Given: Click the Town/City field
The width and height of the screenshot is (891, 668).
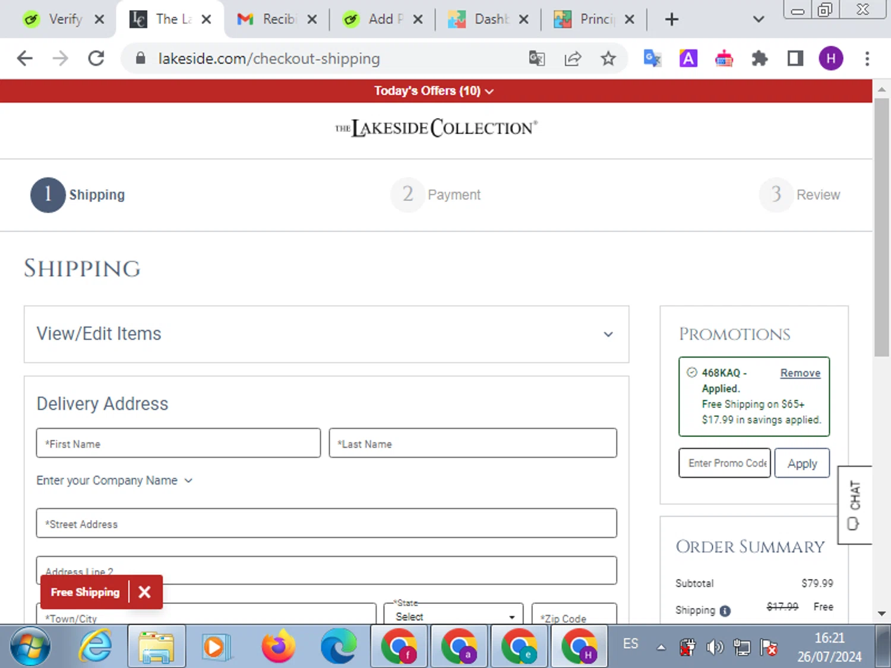Looking at the screenshot, I should pyautogui.click(x=206, y=615).
